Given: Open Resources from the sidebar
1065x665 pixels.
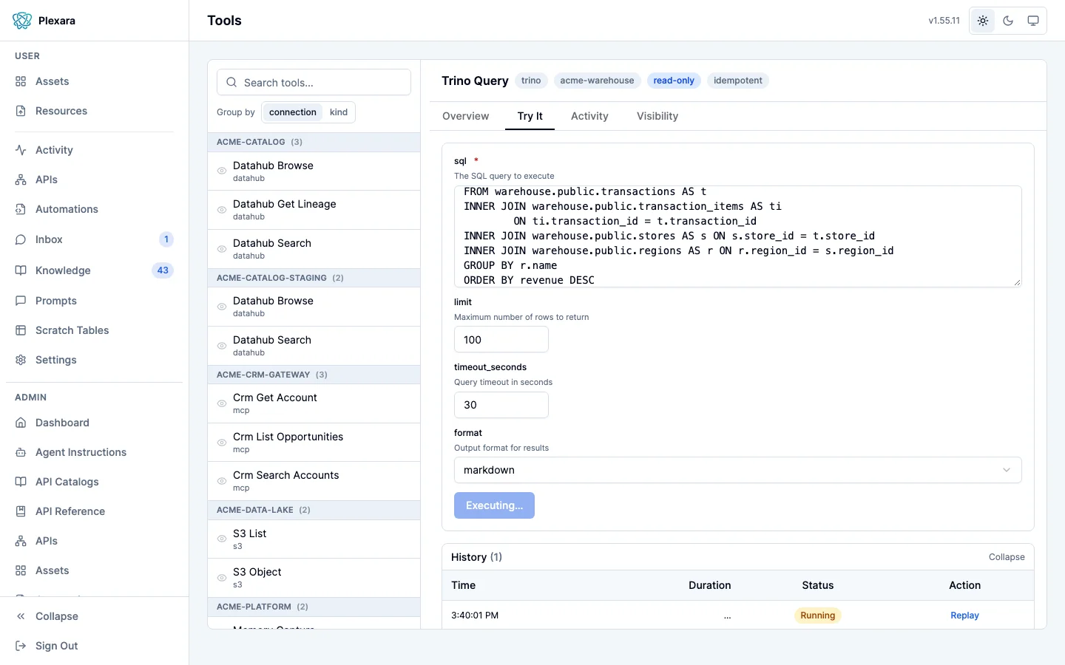Looking at the screenshot, I should (94, 111).
